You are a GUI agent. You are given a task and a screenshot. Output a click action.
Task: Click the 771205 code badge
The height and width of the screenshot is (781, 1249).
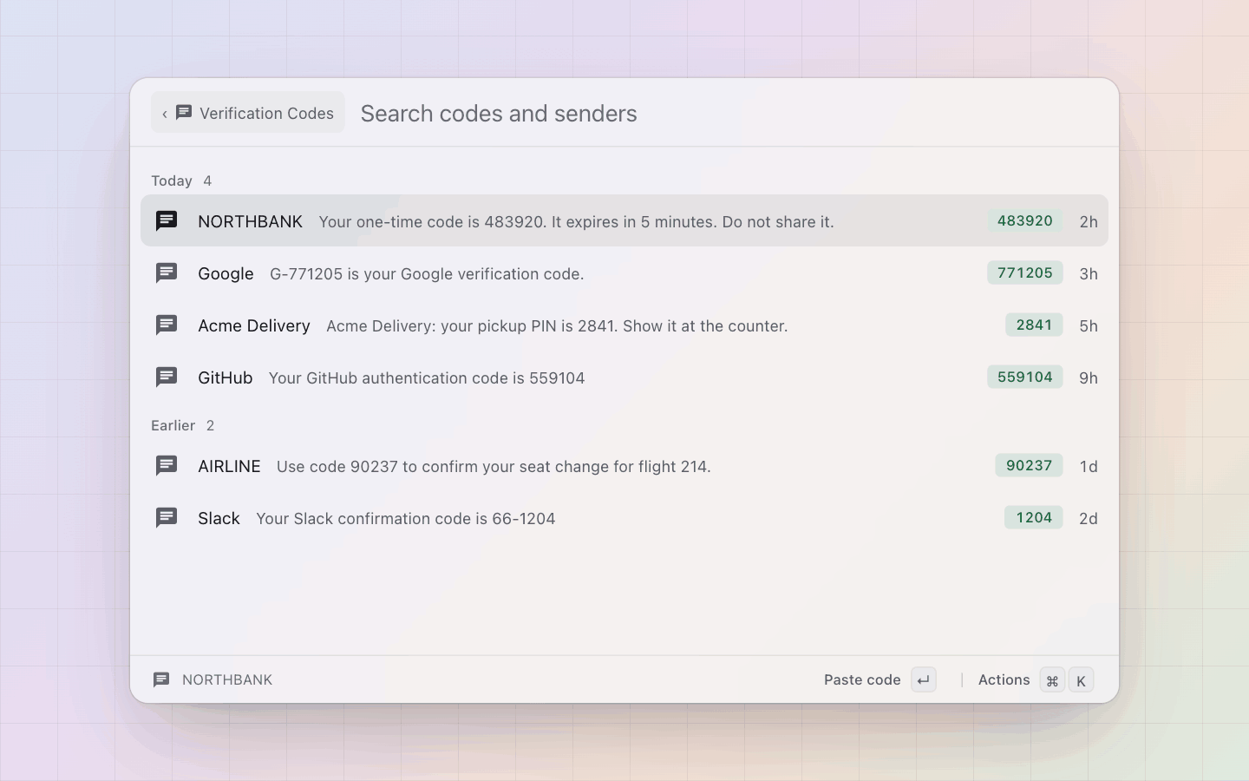tap(1025, 272)
